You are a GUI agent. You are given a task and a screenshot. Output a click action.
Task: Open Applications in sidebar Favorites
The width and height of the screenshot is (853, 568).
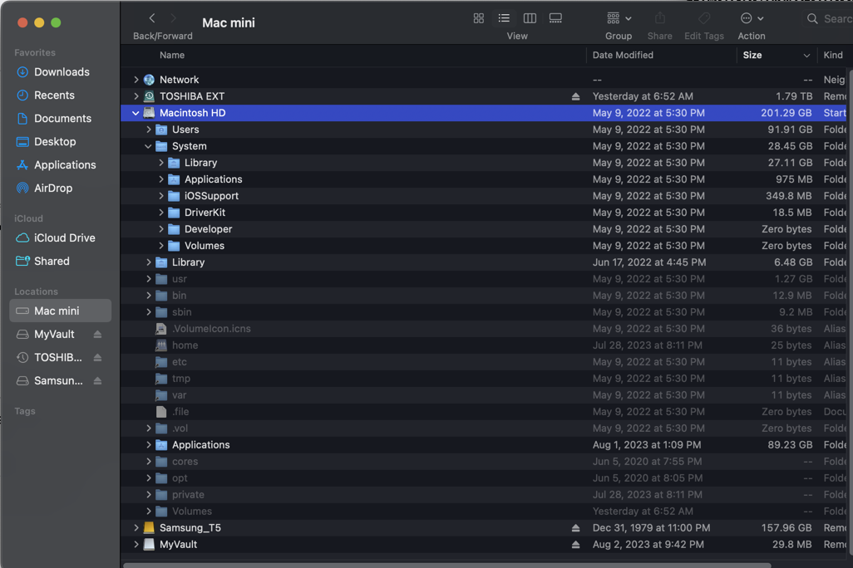coord(61,164)
